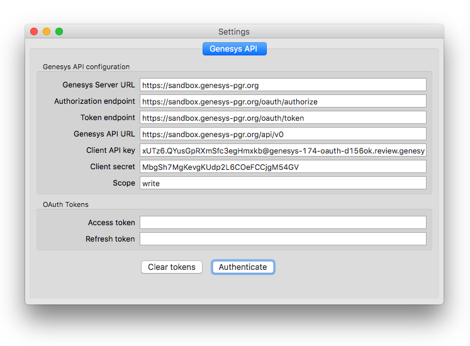Click the Authorization endpoint label
Screen dimensions: 470x346
coord(94,101)
